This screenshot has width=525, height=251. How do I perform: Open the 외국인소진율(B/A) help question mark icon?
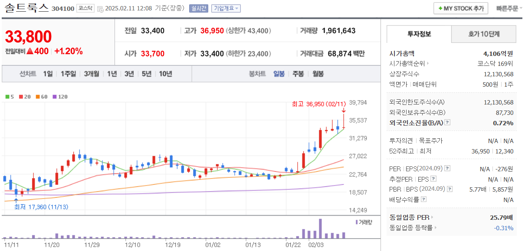pos(447,122)
